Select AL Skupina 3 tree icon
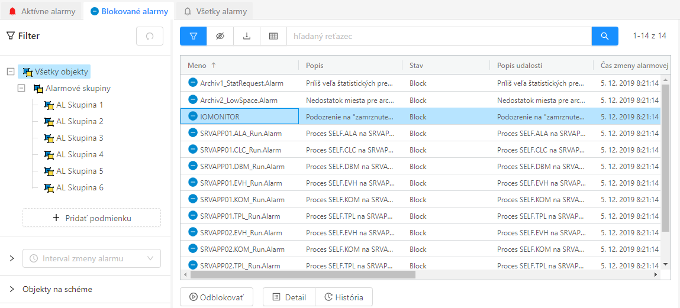Image resolution: width=680 pixels, height=308 pixels. [x=49, y=138]
